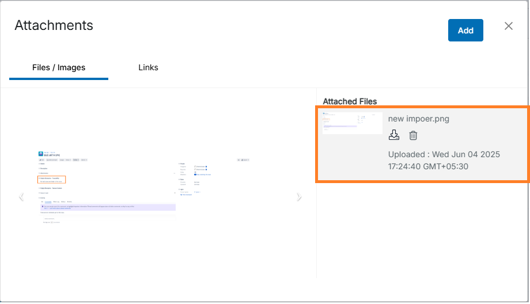530x304 pixels.
Task: Download the new impoer.png attachment
Action: pos(394,135)
